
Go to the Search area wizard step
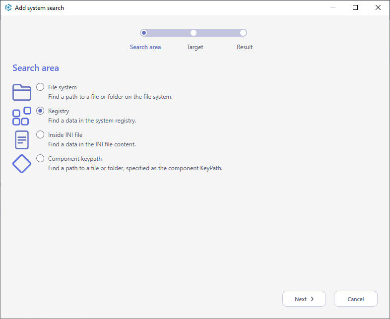click(145, 47)
